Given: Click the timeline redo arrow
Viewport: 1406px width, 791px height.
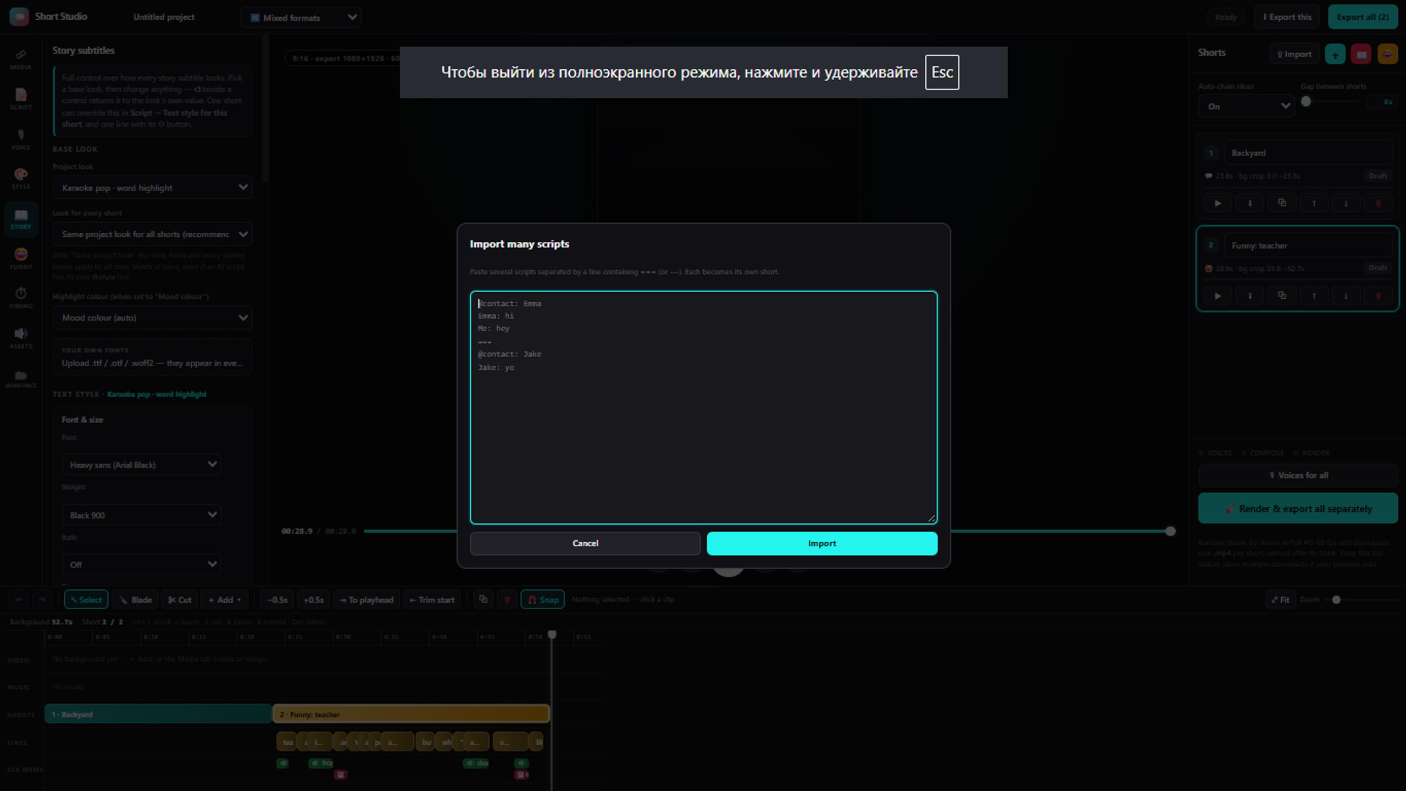Looking at the screenshot, I should point(42,599).
